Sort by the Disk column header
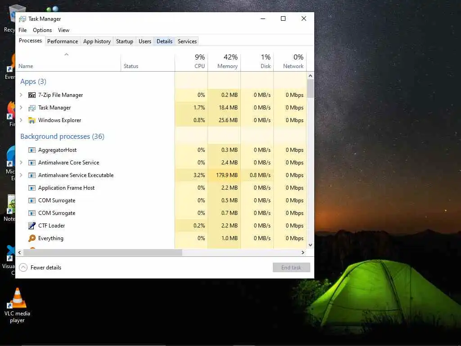Viewport: 461px width, 346px height. [257, 62]
